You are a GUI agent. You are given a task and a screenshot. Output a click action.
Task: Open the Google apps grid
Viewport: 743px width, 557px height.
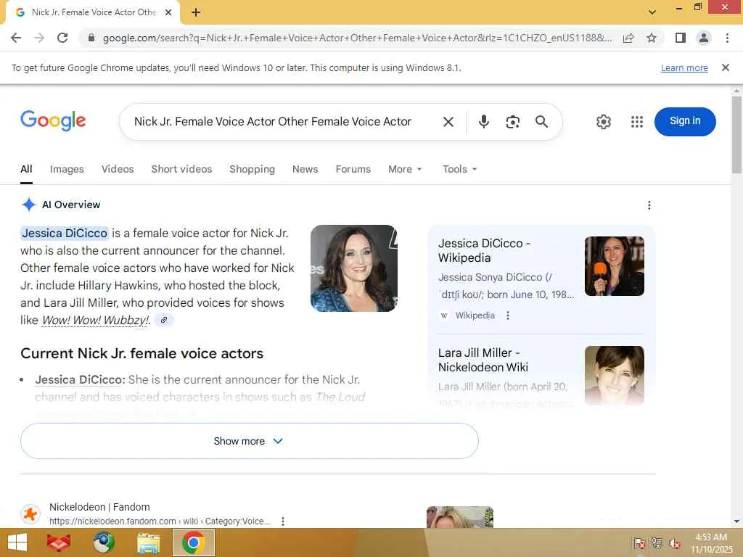pos(637,122)
